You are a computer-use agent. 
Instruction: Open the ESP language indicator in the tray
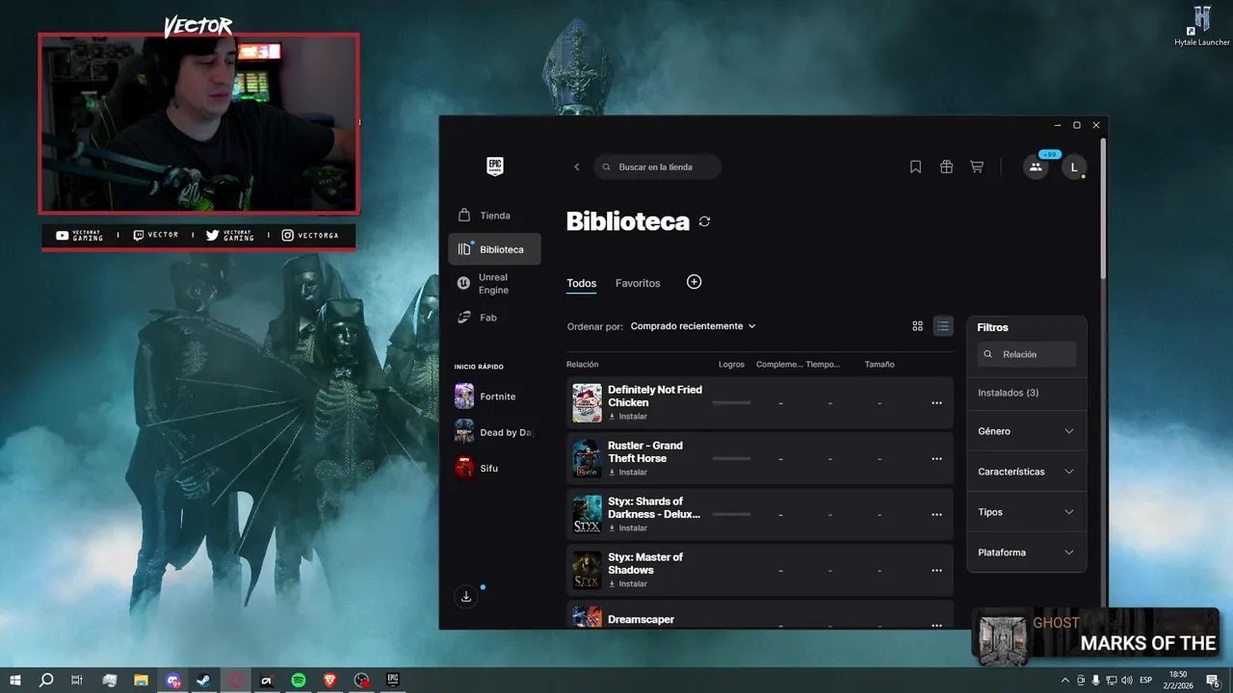pos(1145,680)
